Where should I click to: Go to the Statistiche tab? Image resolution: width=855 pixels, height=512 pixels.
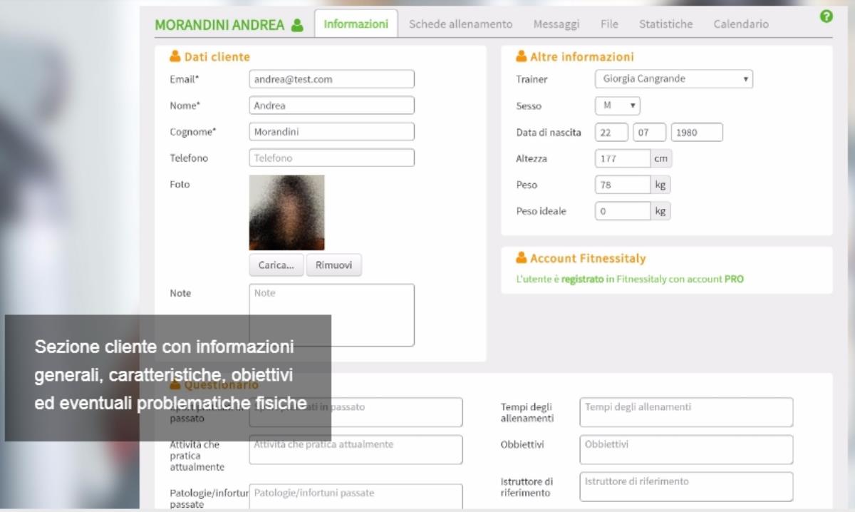(665, 24)
